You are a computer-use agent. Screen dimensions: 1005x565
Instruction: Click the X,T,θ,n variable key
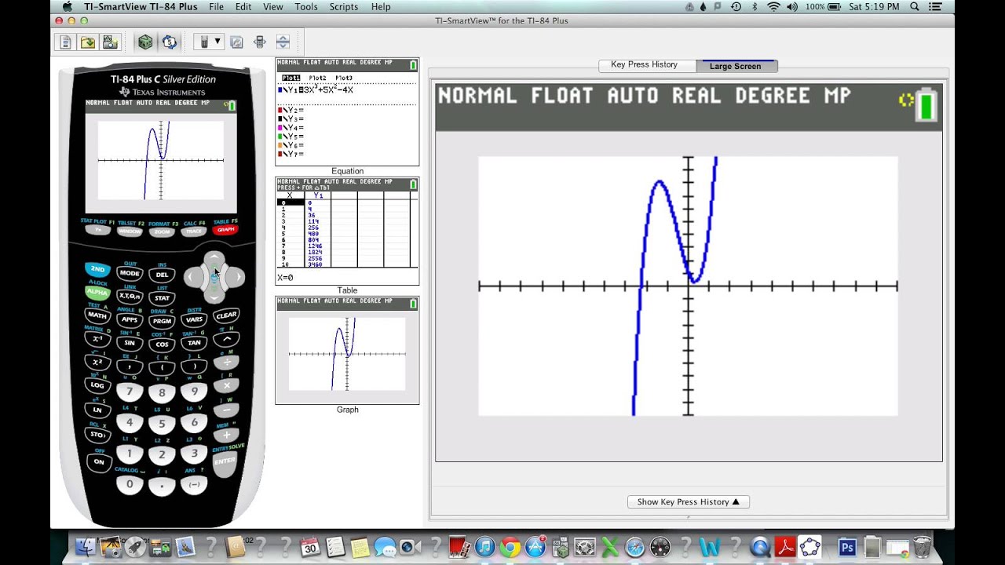130,296
